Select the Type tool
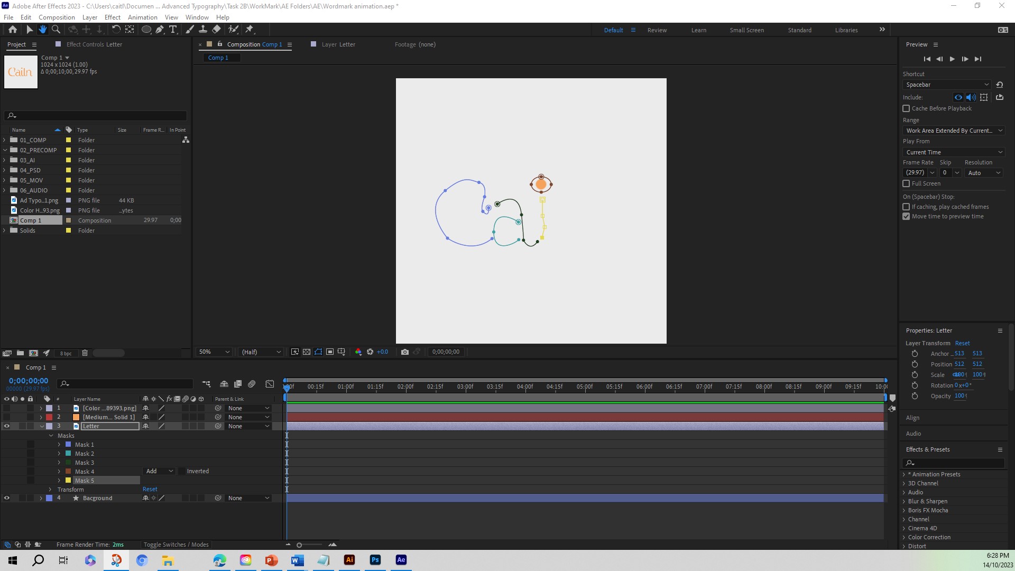This screenshot has height=571, width=1015. (173, 30)
